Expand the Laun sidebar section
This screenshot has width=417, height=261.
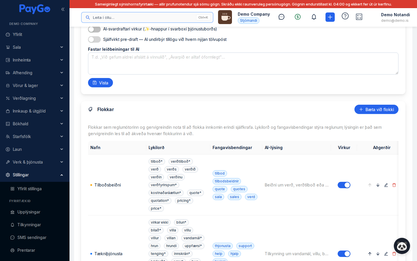click(35, 149)
